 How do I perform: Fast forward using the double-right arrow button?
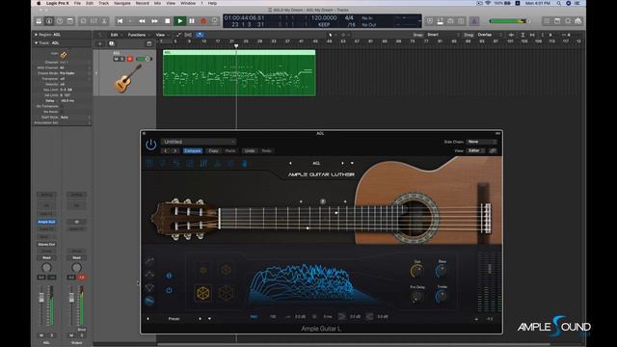coord(154,21)
